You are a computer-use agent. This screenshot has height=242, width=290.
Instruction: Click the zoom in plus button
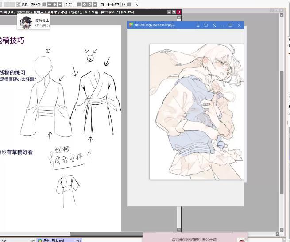(x=55, y=4)
